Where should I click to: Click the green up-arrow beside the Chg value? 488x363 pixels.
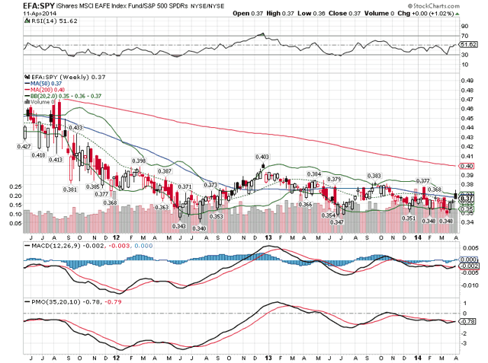coord(457,14)
